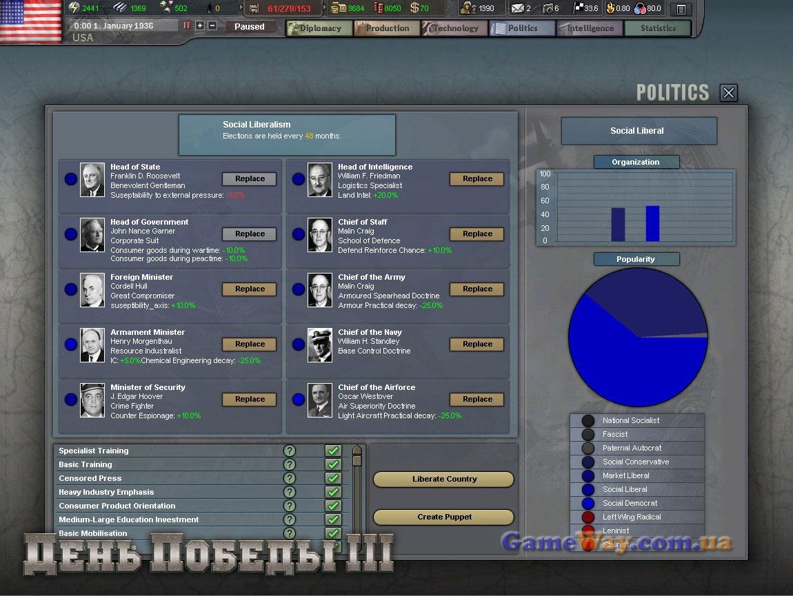The width and height of the screenshot is (793, 596).
Task: Toggle the Consumer Product Orientation checkbox
Action: pyautogui.click(x=333, y=506)
